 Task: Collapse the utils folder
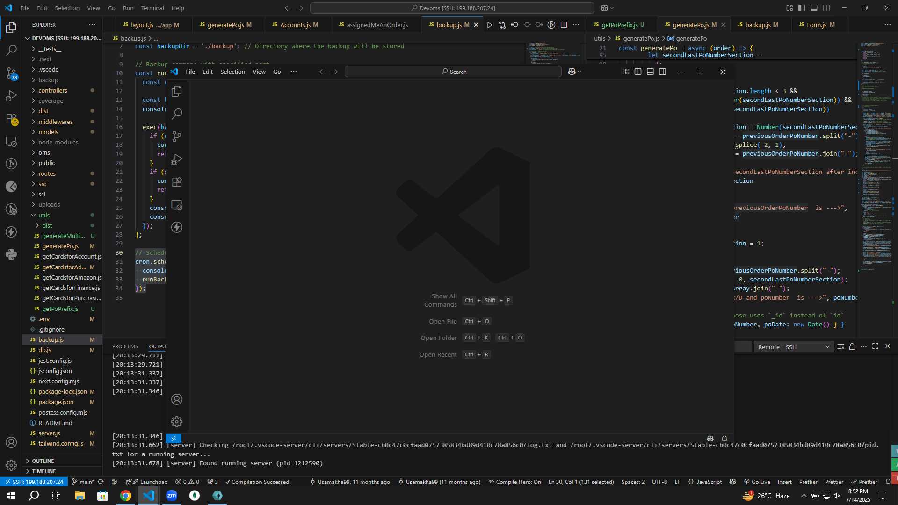pyautogui.click(x=44, y=215)
